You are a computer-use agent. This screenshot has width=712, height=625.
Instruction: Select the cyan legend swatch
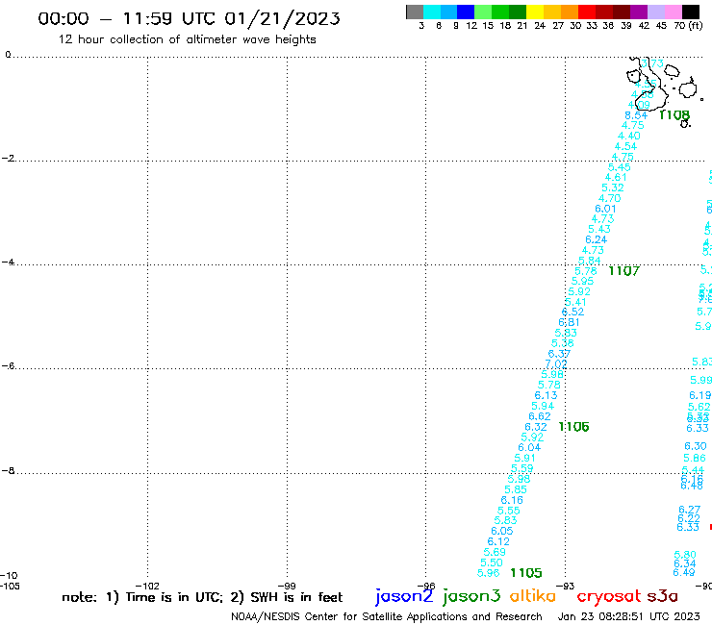pyautogui.click(x=431, y=12)
